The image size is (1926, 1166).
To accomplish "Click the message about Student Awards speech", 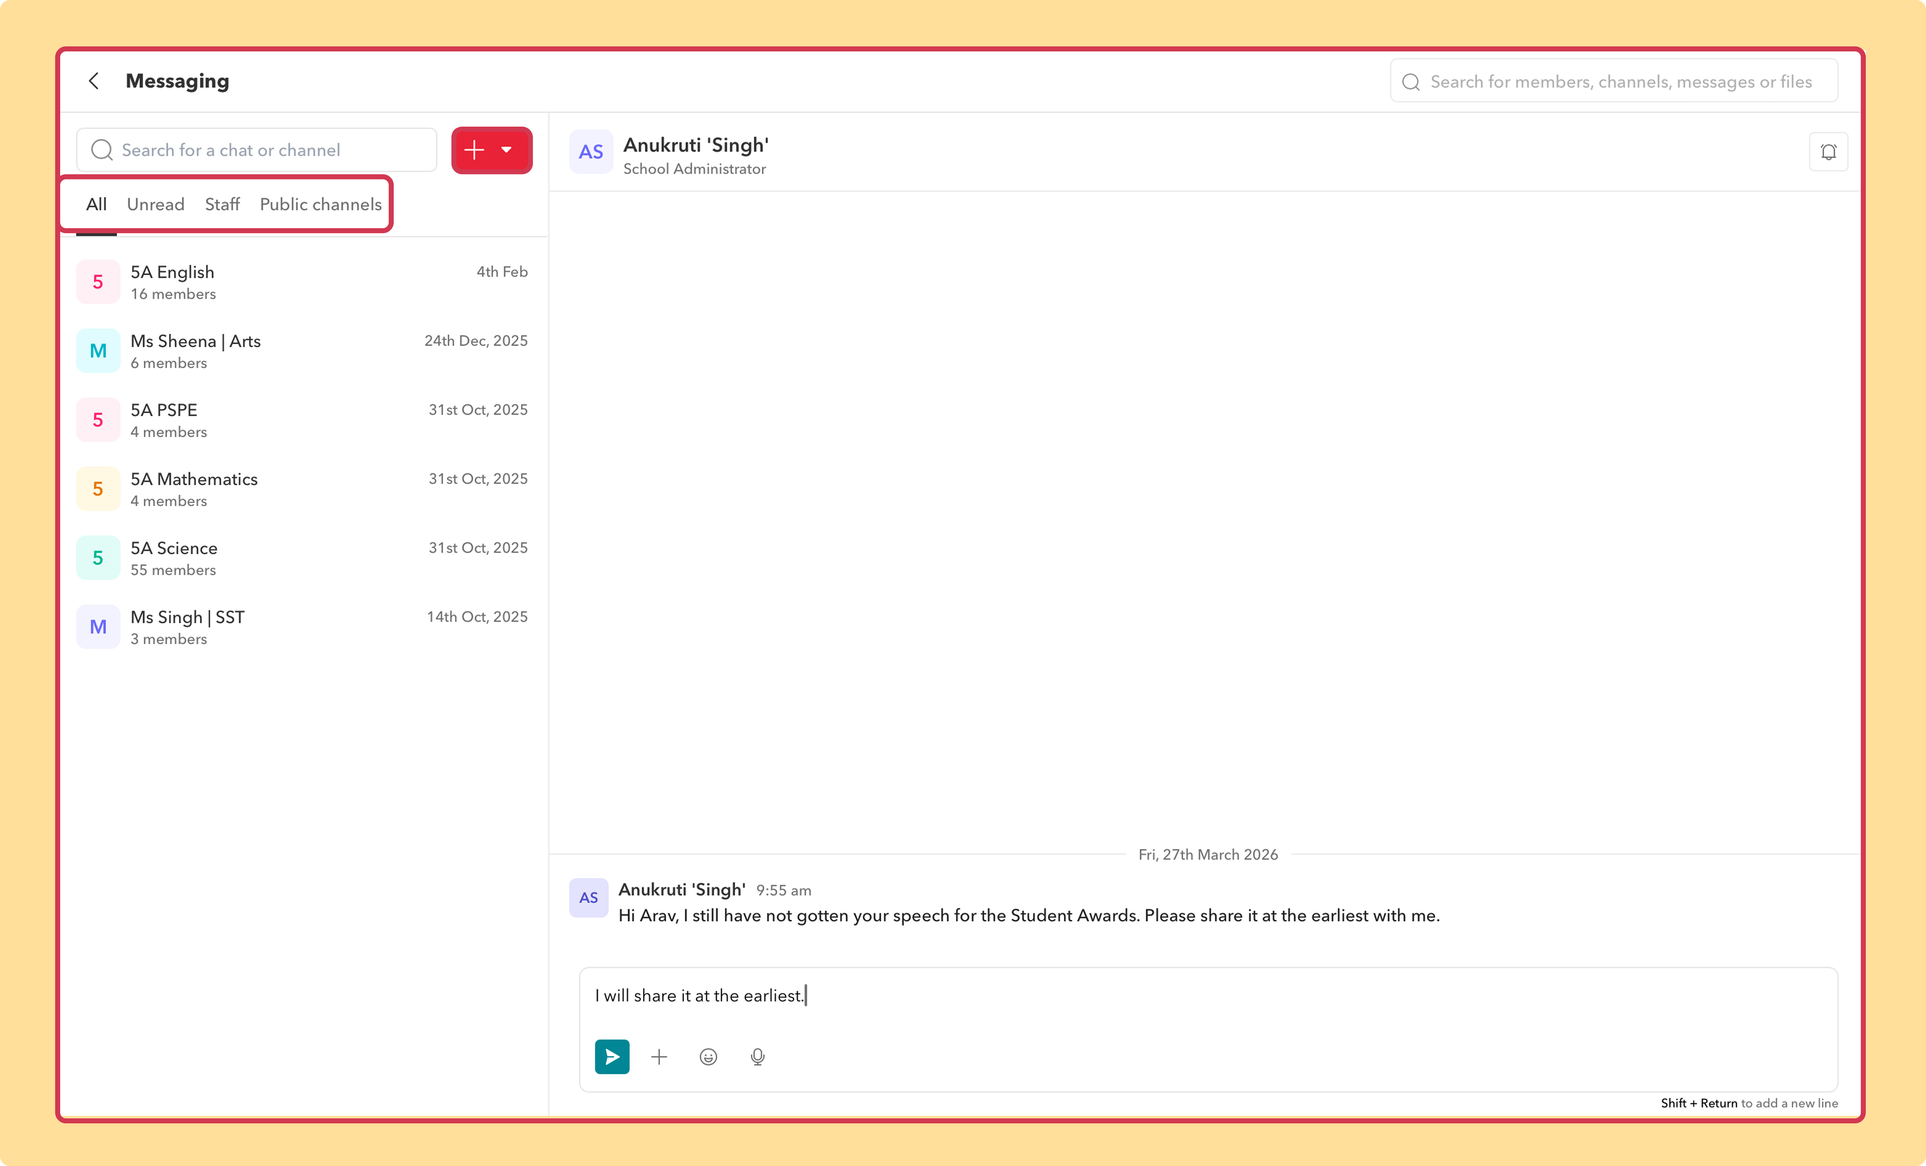I will pos(1029,916).
